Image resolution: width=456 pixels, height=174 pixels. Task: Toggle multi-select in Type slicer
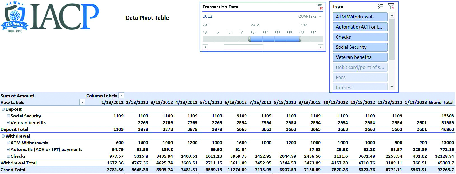380,6
